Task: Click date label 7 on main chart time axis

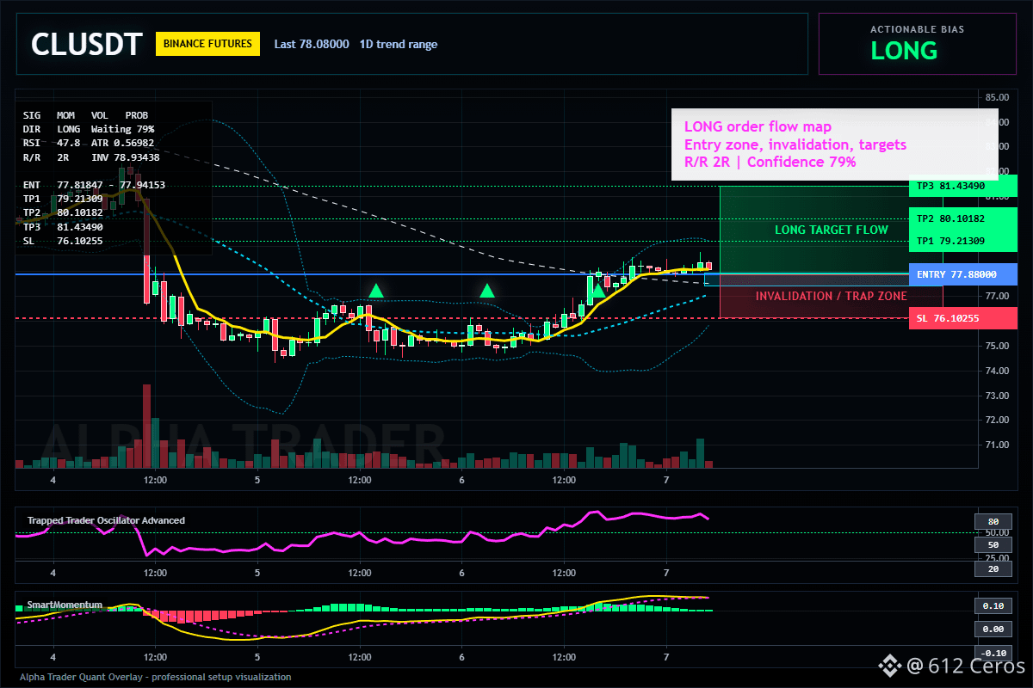Action: 666,479
